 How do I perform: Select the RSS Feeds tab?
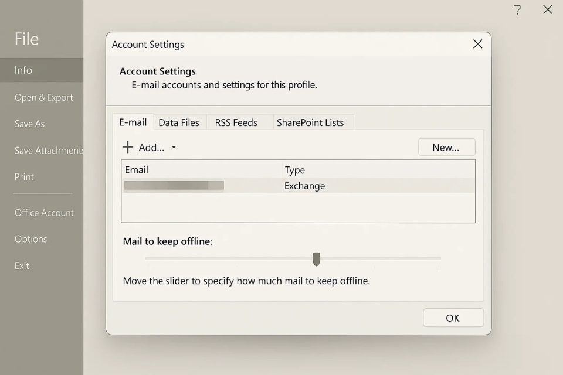coord(236,122)
